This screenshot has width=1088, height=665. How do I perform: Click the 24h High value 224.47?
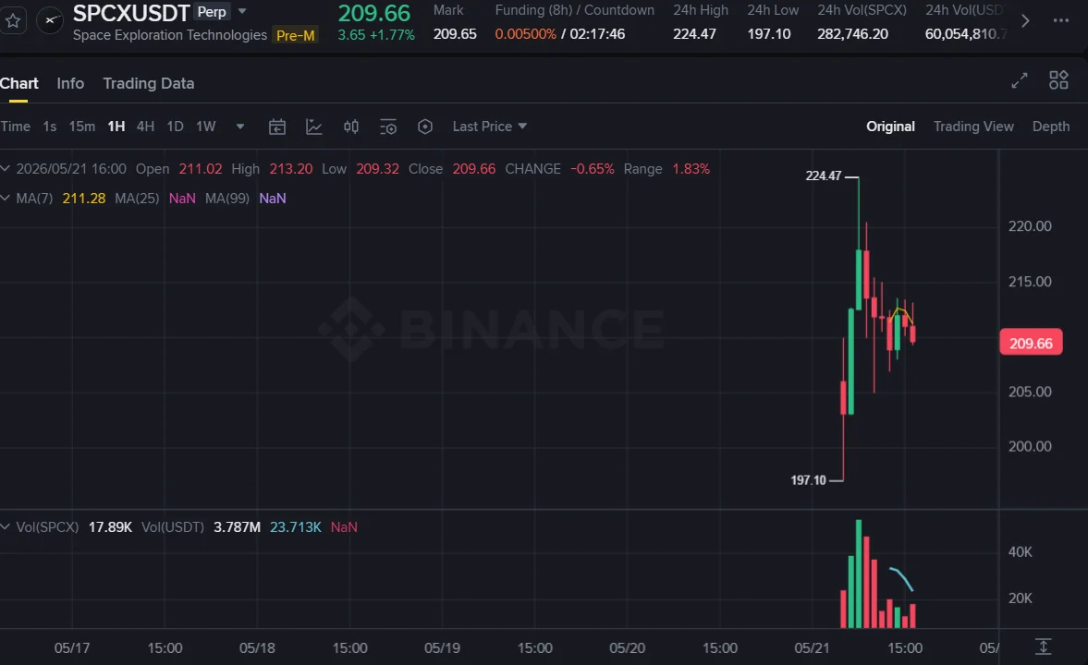coord(694,33)
